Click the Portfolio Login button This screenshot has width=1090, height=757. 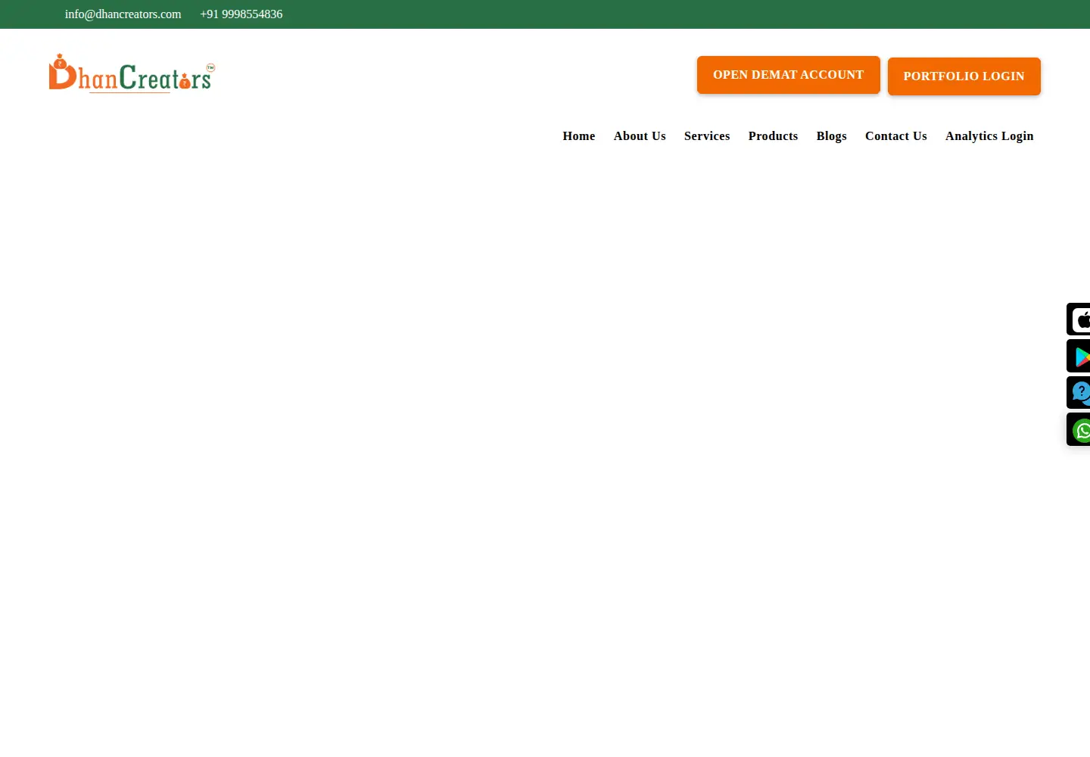pyautogui.click(x=964, y=76)
